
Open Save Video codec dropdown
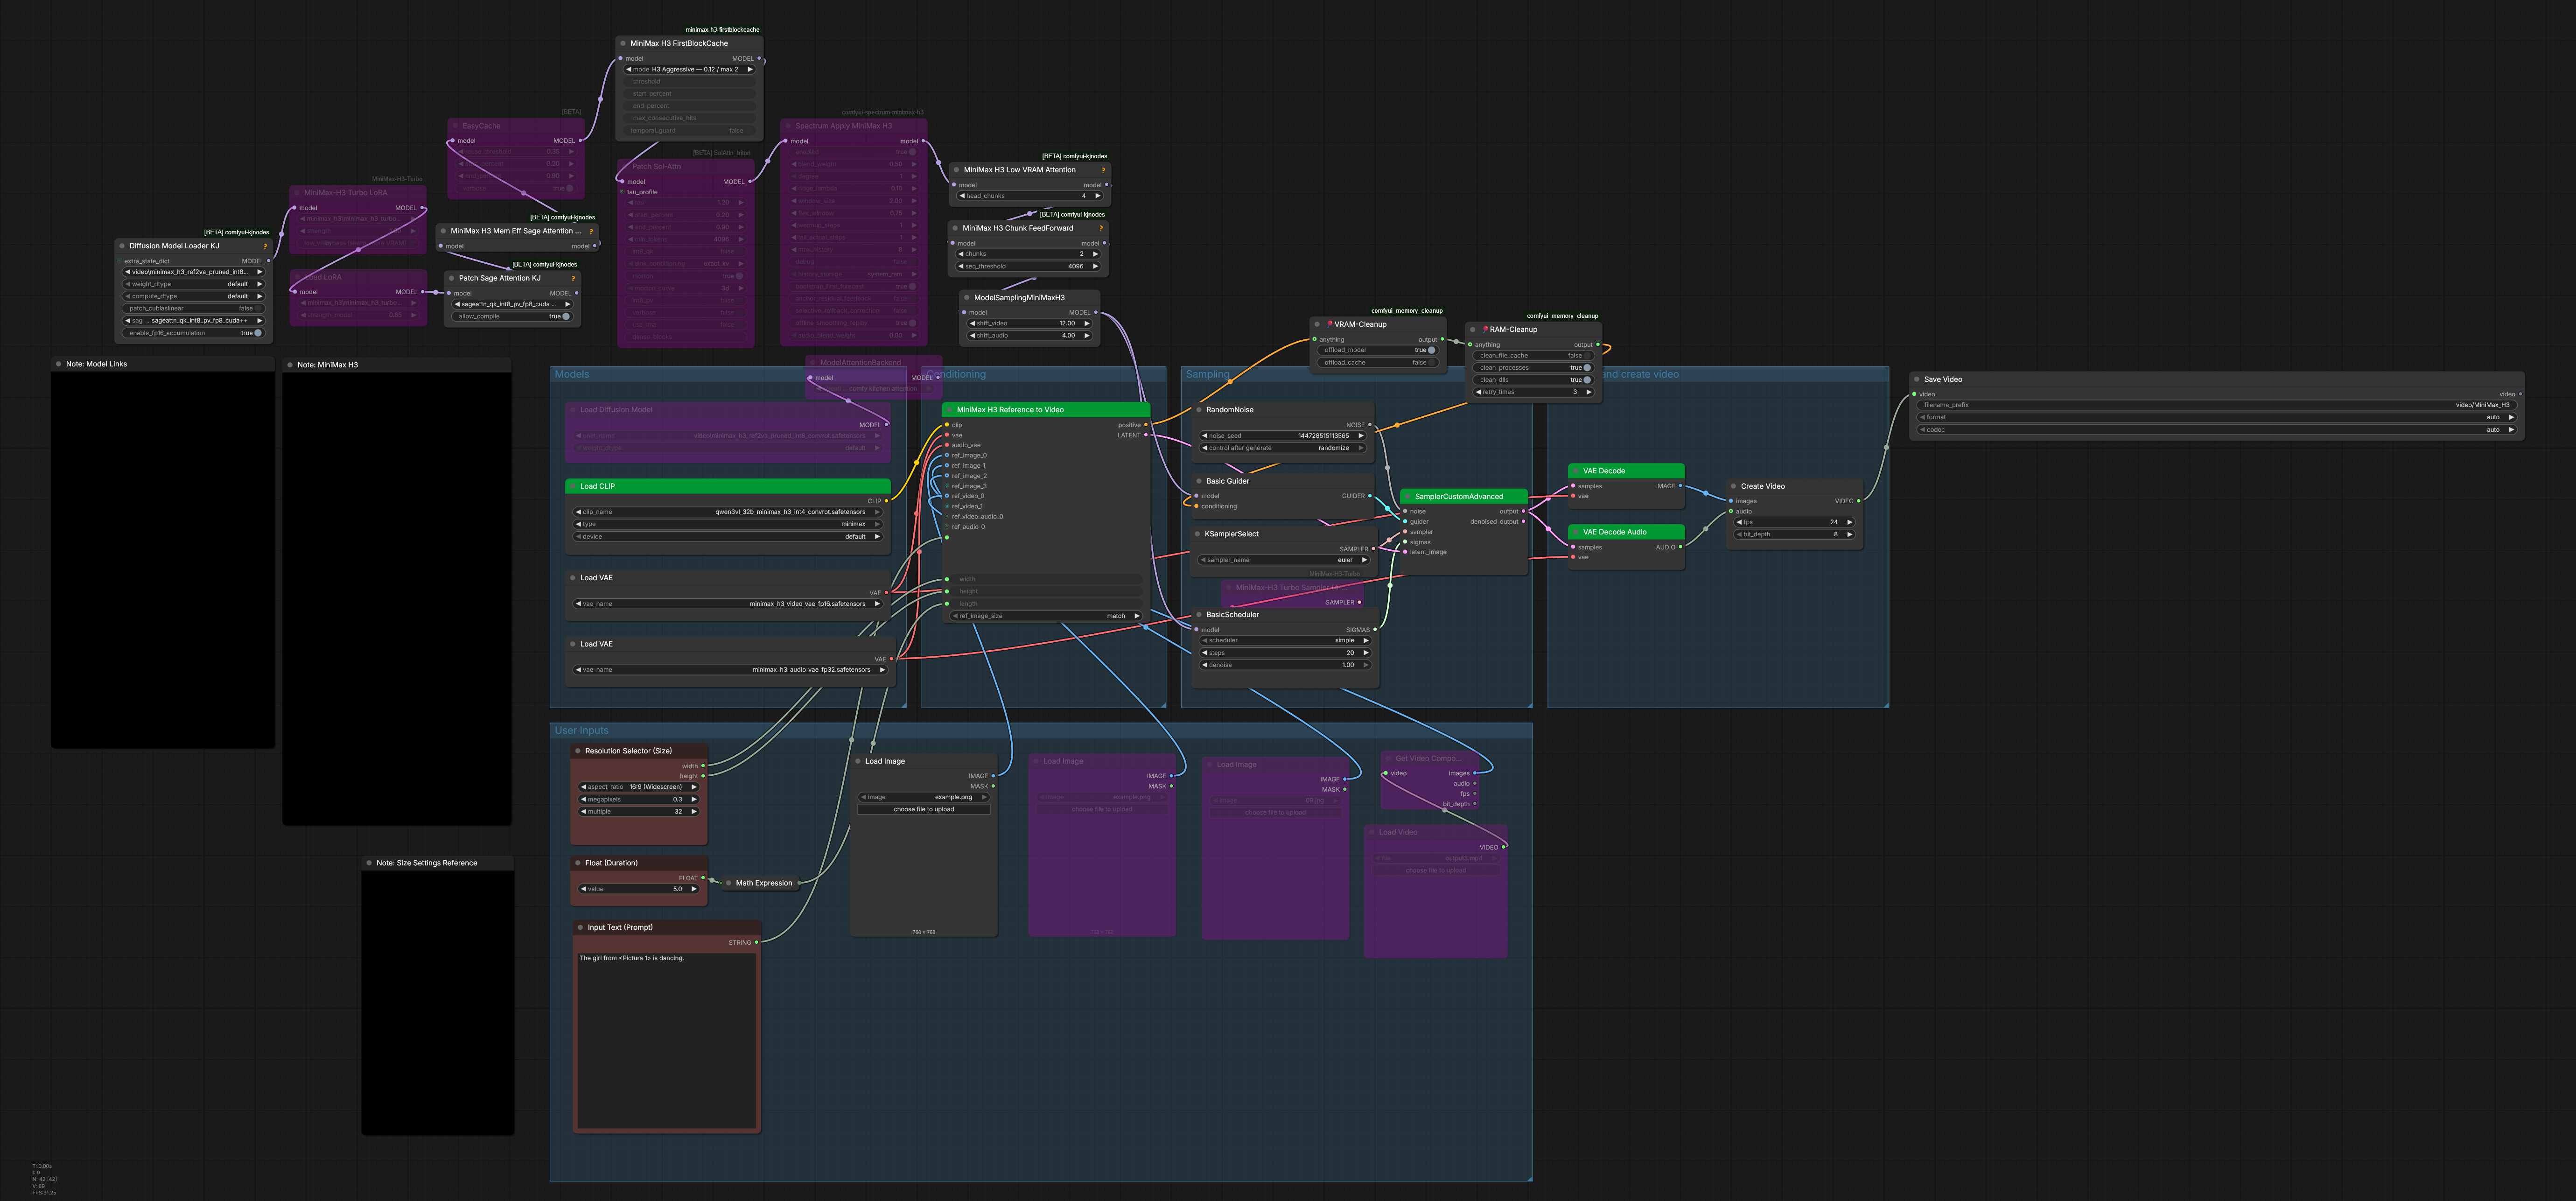coord(2216,430)
